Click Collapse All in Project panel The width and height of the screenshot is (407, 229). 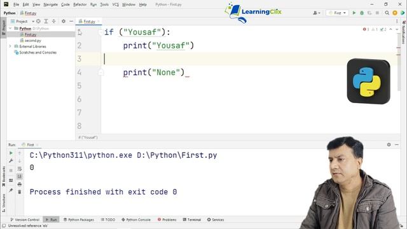click(x=53, y=21)
